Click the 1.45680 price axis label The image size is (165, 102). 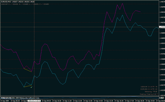click(x=162, y=59)
